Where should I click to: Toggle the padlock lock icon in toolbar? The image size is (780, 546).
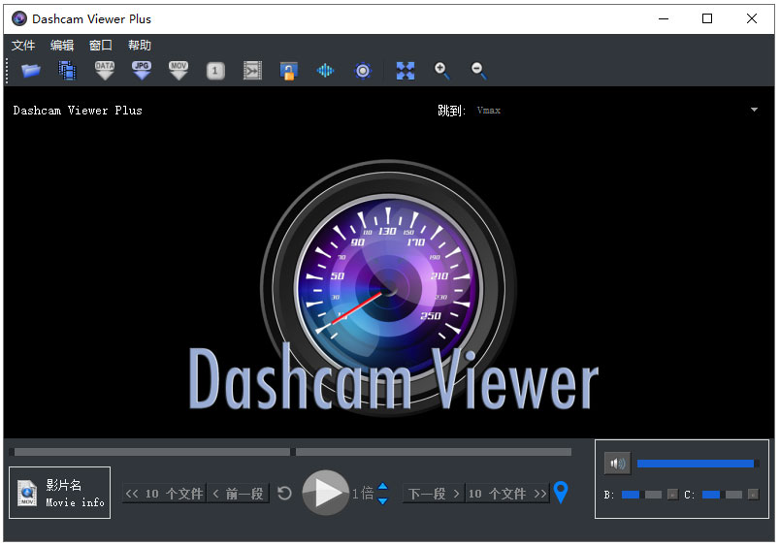pos(288,71)
